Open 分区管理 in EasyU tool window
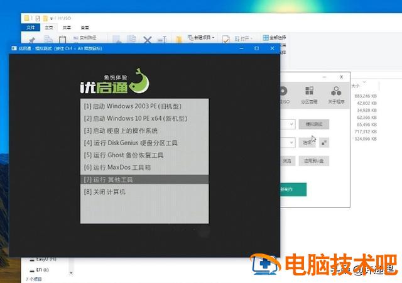This screenshot has height=283, width=402. 309,95
